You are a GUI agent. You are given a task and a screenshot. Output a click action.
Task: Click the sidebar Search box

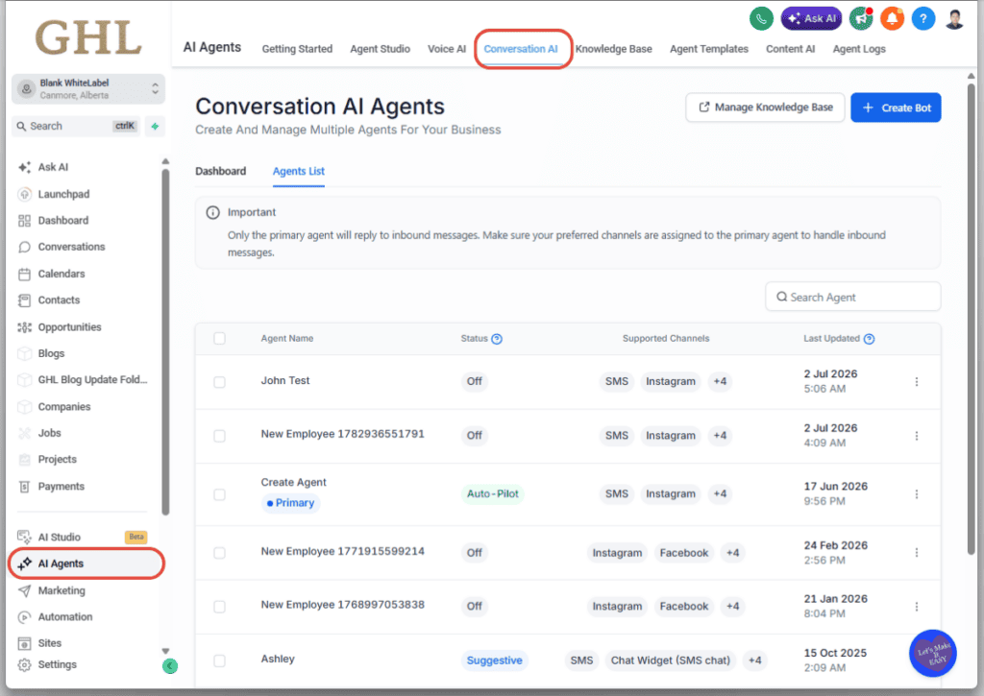[77, 126]
